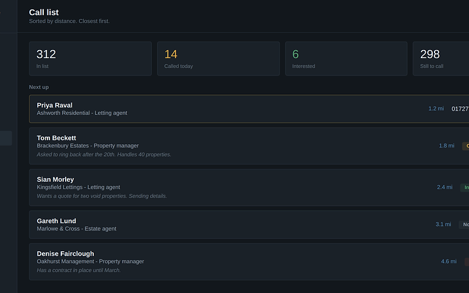
Task: Click the 1.2 mi distance for Priya Raval
Action: [436, 109]
